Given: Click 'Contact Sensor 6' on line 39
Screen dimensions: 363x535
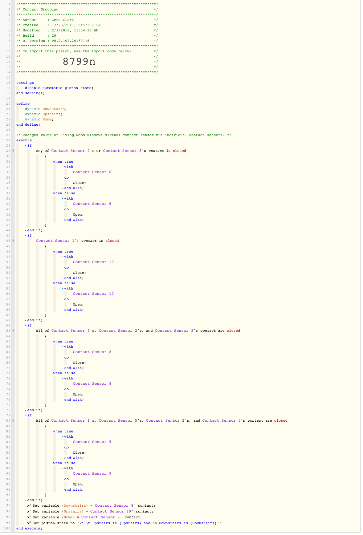Looking at the screenshot, I should point(92,204).
